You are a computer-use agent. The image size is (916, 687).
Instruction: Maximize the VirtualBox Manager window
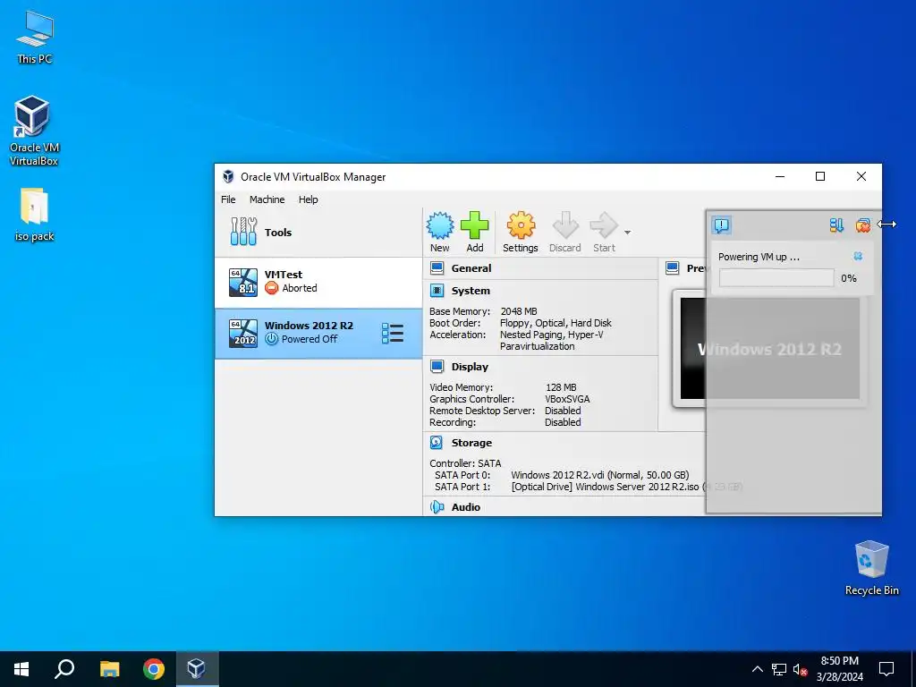tap(820, 176)
